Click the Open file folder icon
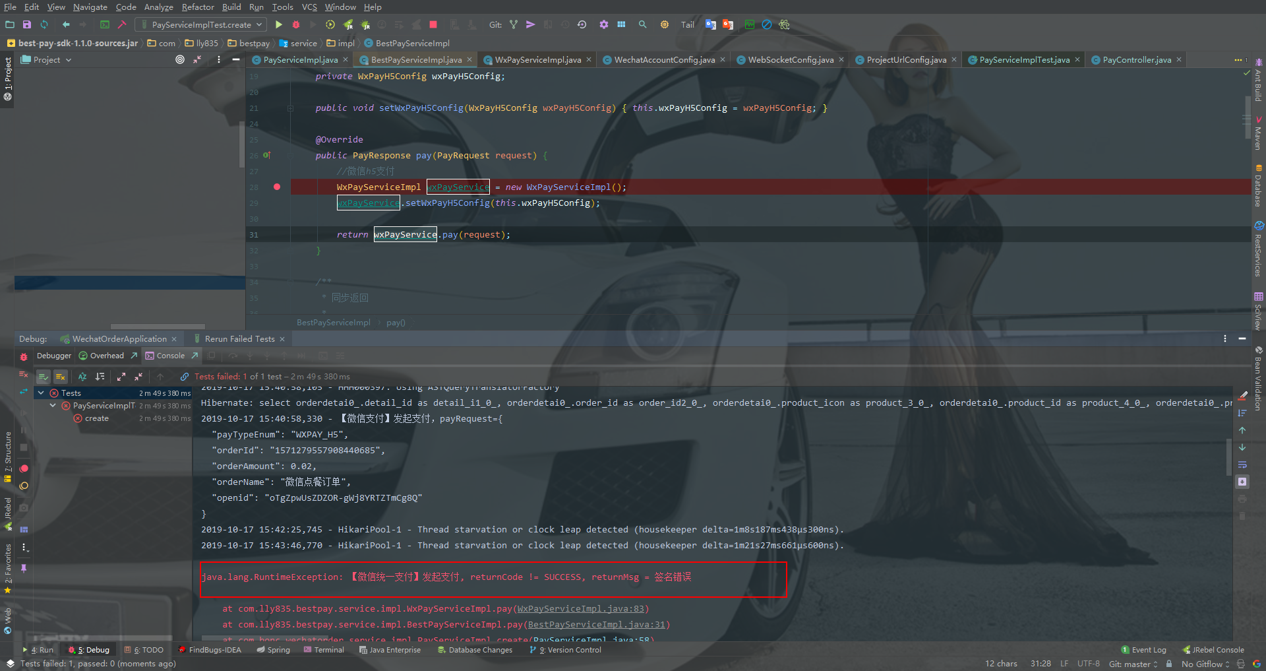 point(10,24)
